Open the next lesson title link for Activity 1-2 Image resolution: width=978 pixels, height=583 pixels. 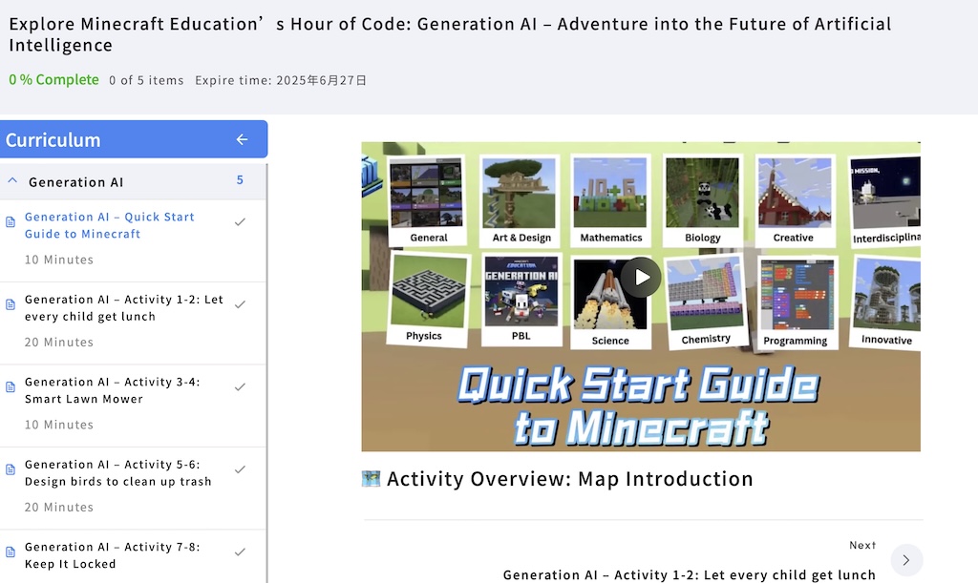click(690, 574)
